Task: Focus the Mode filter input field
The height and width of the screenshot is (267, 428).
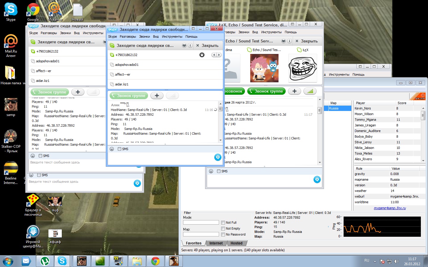Action: pos(201,223)
